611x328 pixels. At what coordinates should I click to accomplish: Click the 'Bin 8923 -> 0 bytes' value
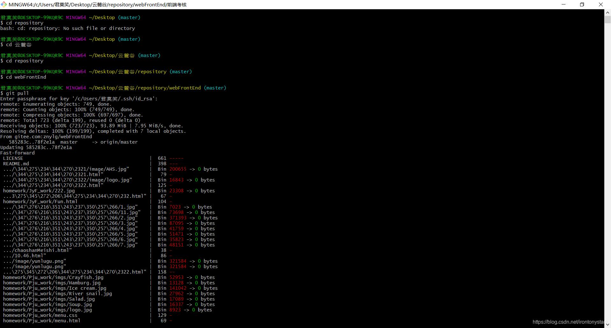point(185,310)
